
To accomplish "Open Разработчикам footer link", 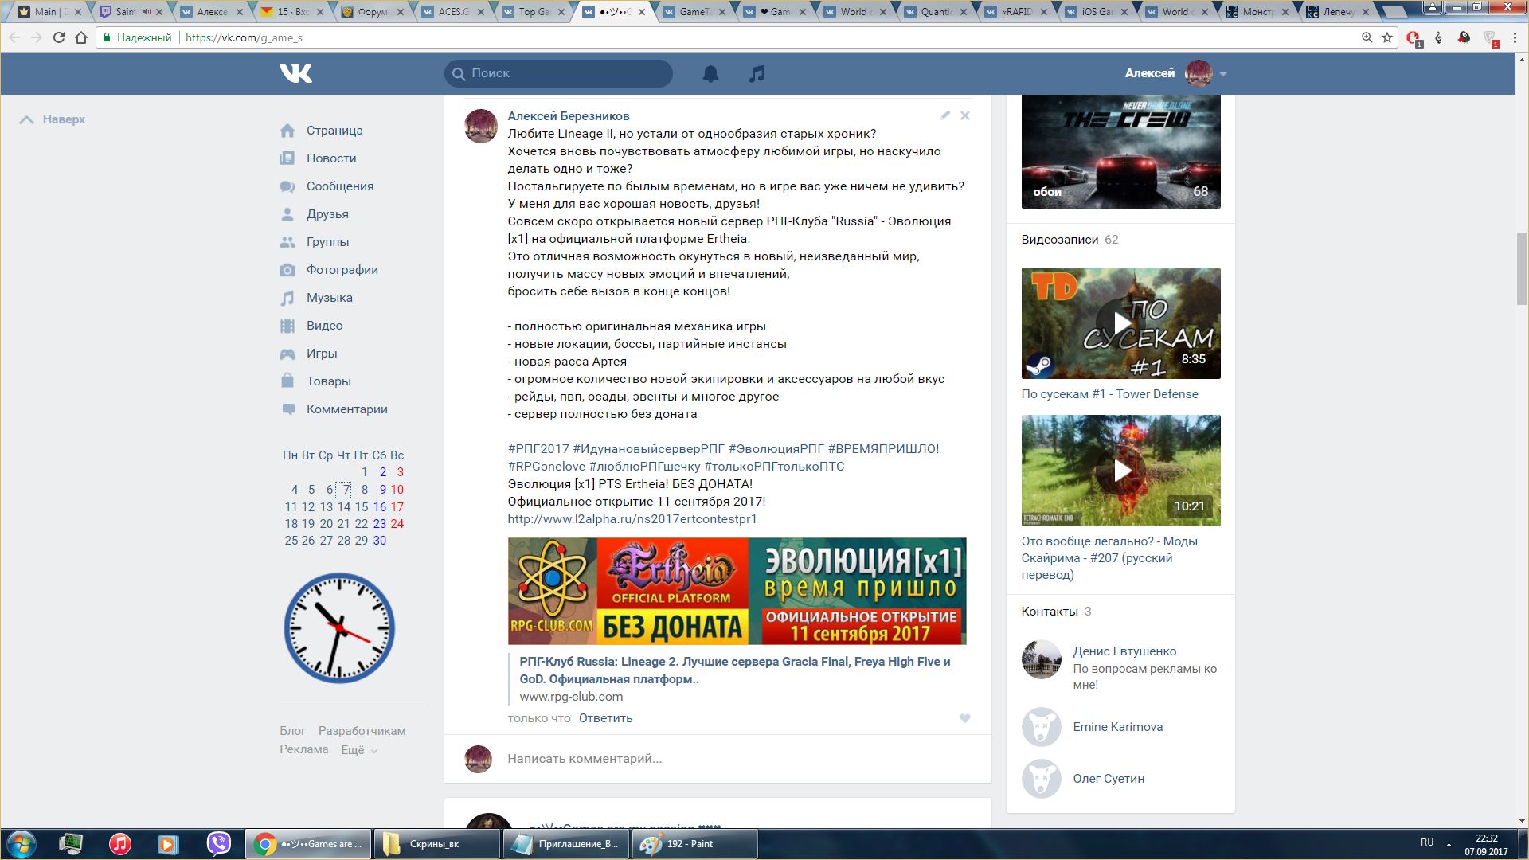I will tap(362, 731).
